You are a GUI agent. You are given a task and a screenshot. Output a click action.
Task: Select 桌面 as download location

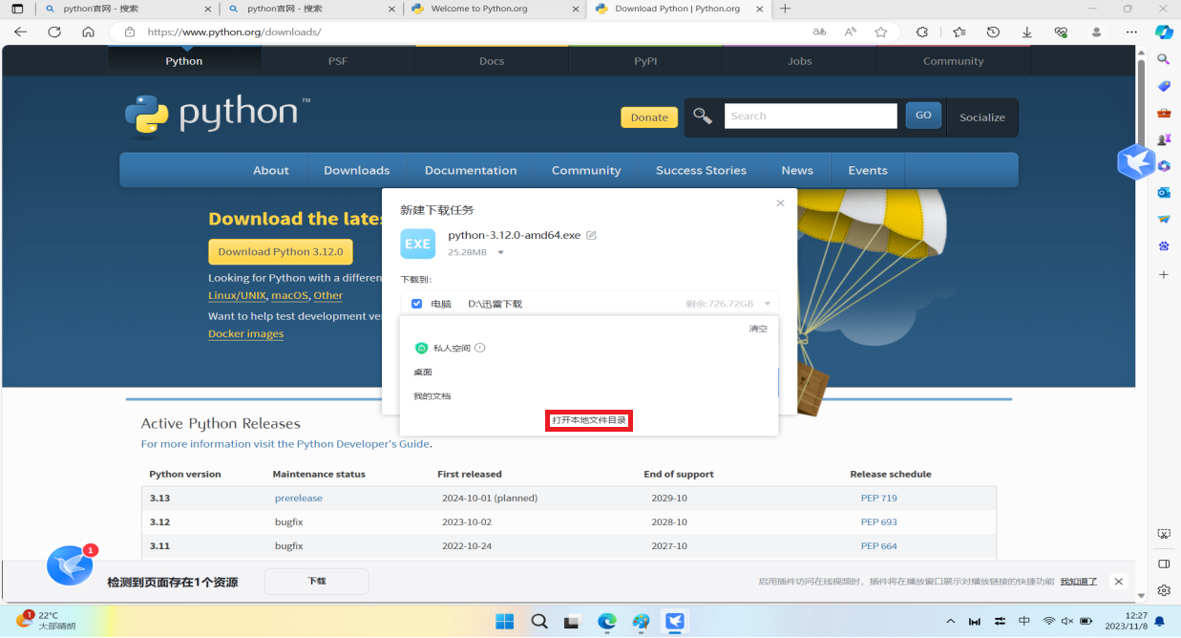[x=423, y=372]
